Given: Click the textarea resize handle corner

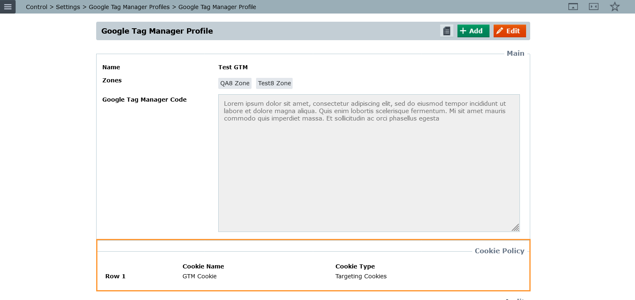Looking at the screenshot, I should click(x=516, y=228).
